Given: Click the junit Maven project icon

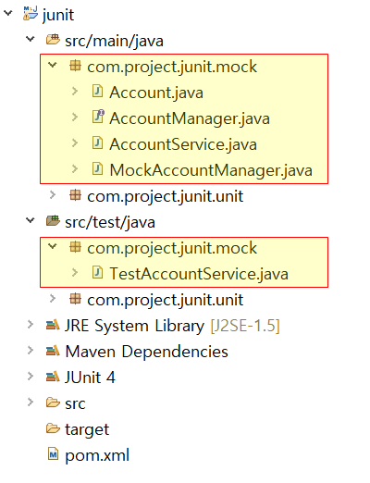Looking at the screenshot, I should [x=31, y=14].
